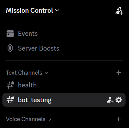
Task: Open the Events calendar icon
Action: click(x=10, y=33)
